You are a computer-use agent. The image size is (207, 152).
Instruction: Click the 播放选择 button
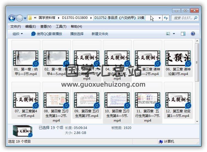77,34
